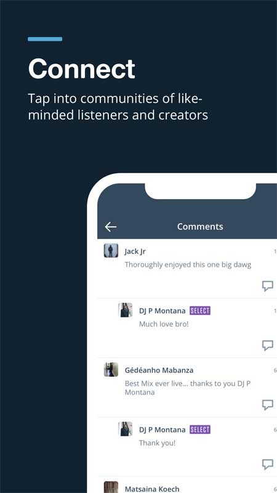Tap SELECT badge beside "Thank you!" reply author
Screen dimensions: 277x493
click(200, 430)
